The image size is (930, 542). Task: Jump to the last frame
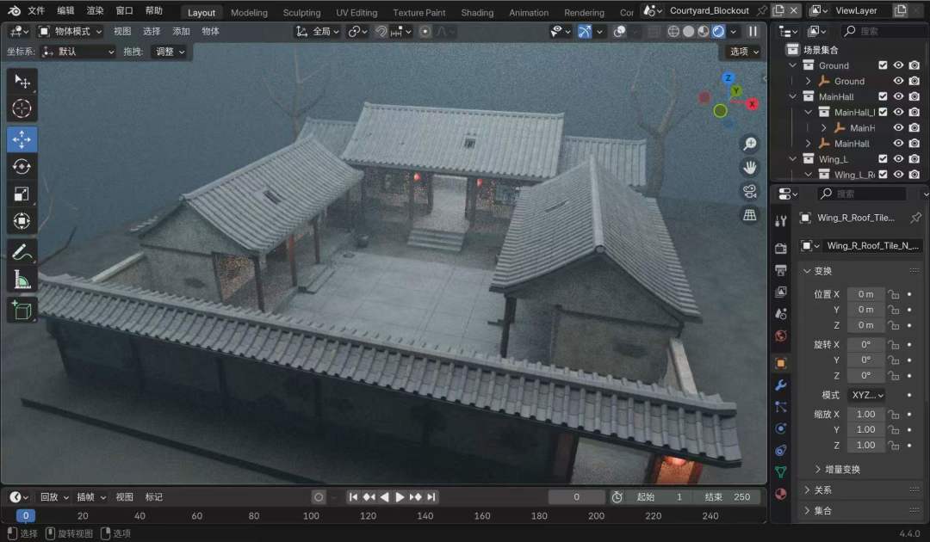tap(431, 497)
